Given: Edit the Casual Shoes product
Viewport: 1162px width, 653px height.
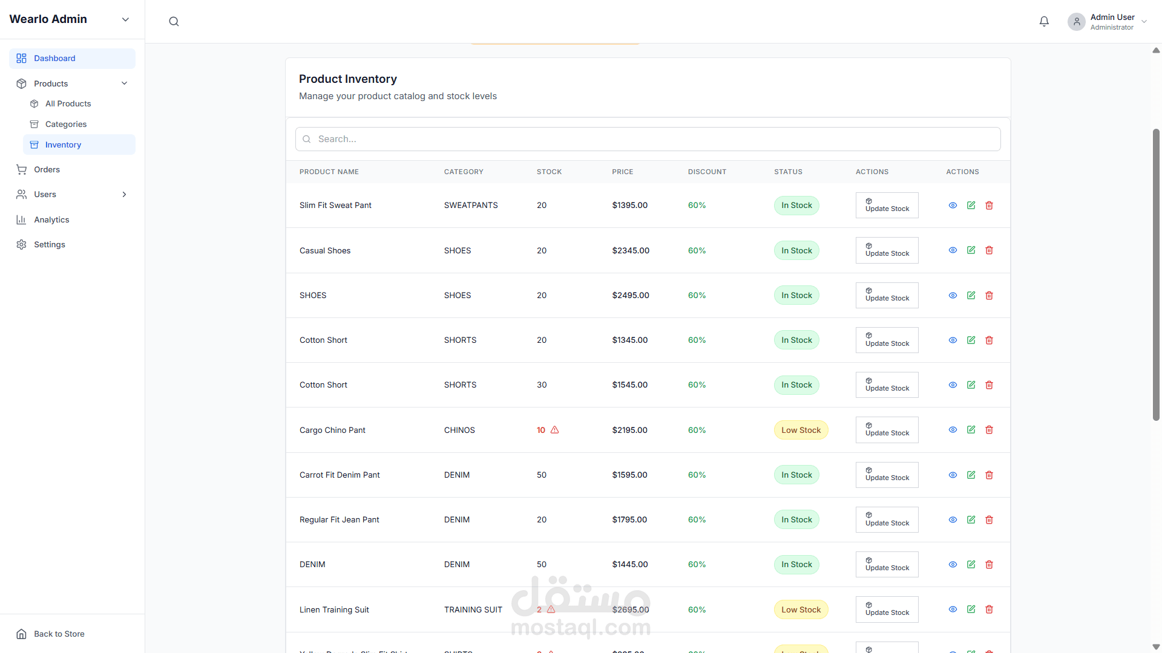Looking at the screenshot, I should [x=971, y=250].
